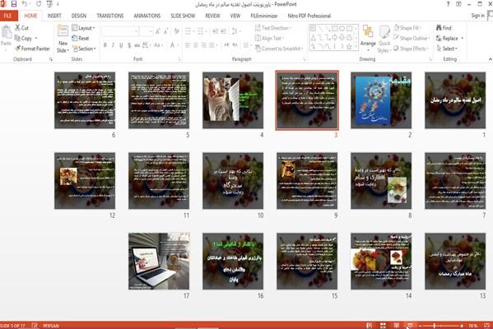The image size is (493, 329).
Task: Open the TRANSITIONS tab
Action: (110, 16)
